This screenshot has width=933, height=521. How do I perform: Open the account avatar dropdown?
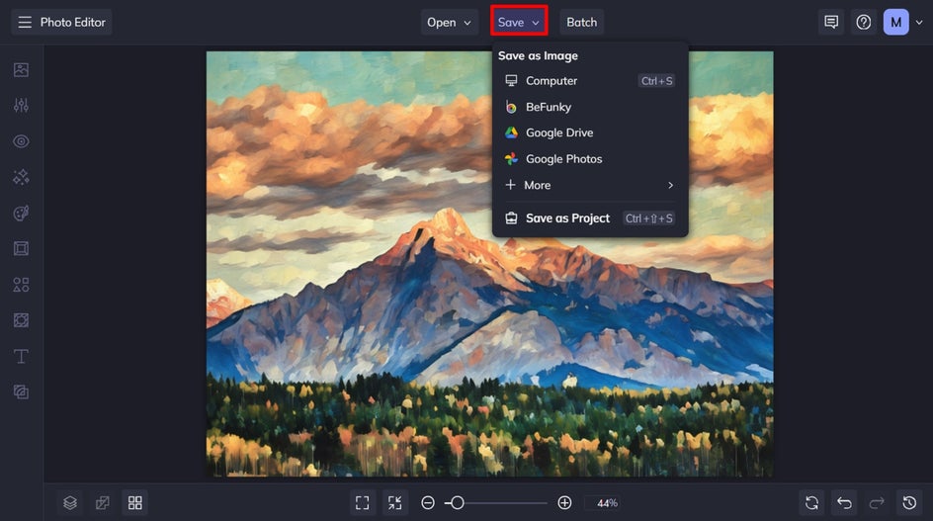click(902, 22)
